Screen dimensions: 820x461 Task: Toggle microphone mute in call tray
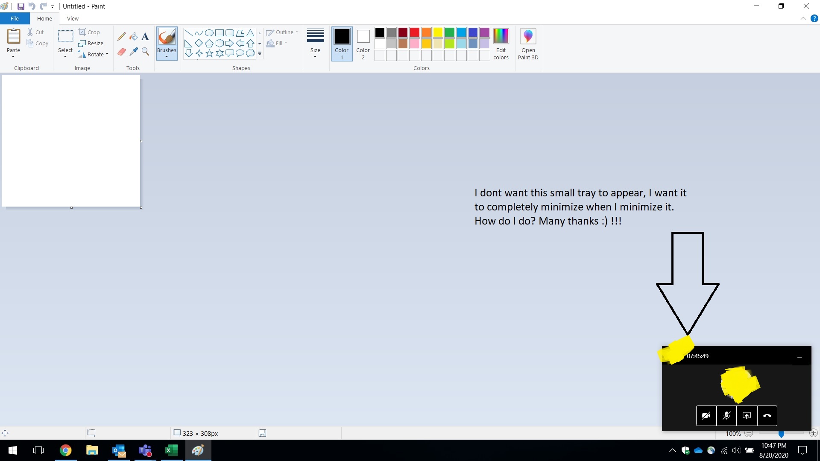point(726,416)
